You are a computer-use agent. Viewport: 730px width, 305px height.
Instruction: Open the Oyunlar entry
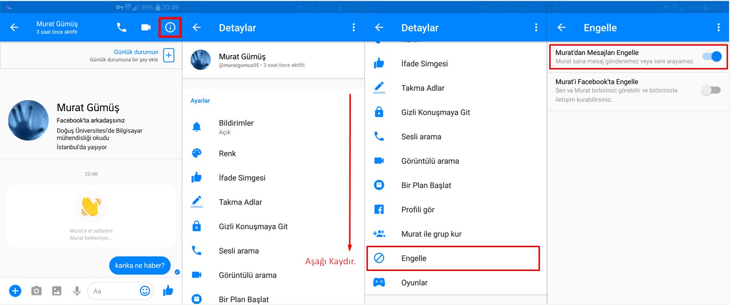[x=414, y=283]
